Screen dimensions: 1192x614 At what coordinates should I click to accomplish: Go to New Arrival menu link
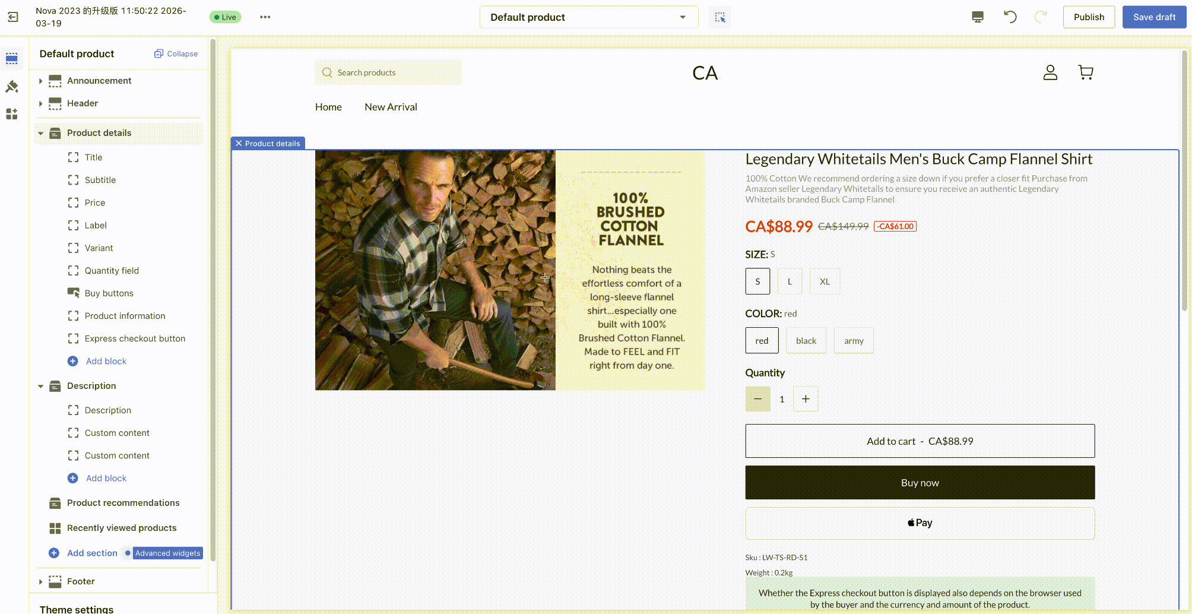(x=391, y=107)
